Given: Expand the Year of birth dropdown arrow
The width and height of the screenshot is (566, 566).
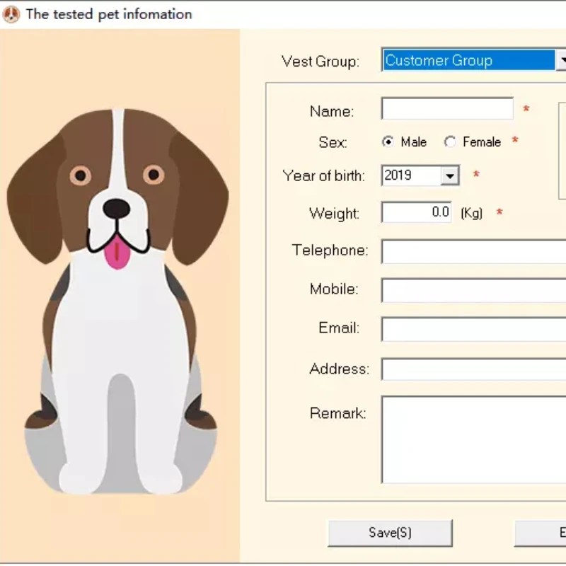Looking at the screenshot, I should [x=449, y=175].
